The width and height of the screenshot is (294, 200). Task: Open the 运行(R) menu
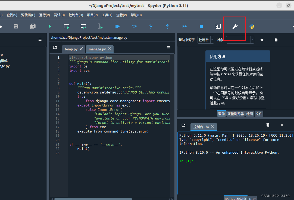45,15
